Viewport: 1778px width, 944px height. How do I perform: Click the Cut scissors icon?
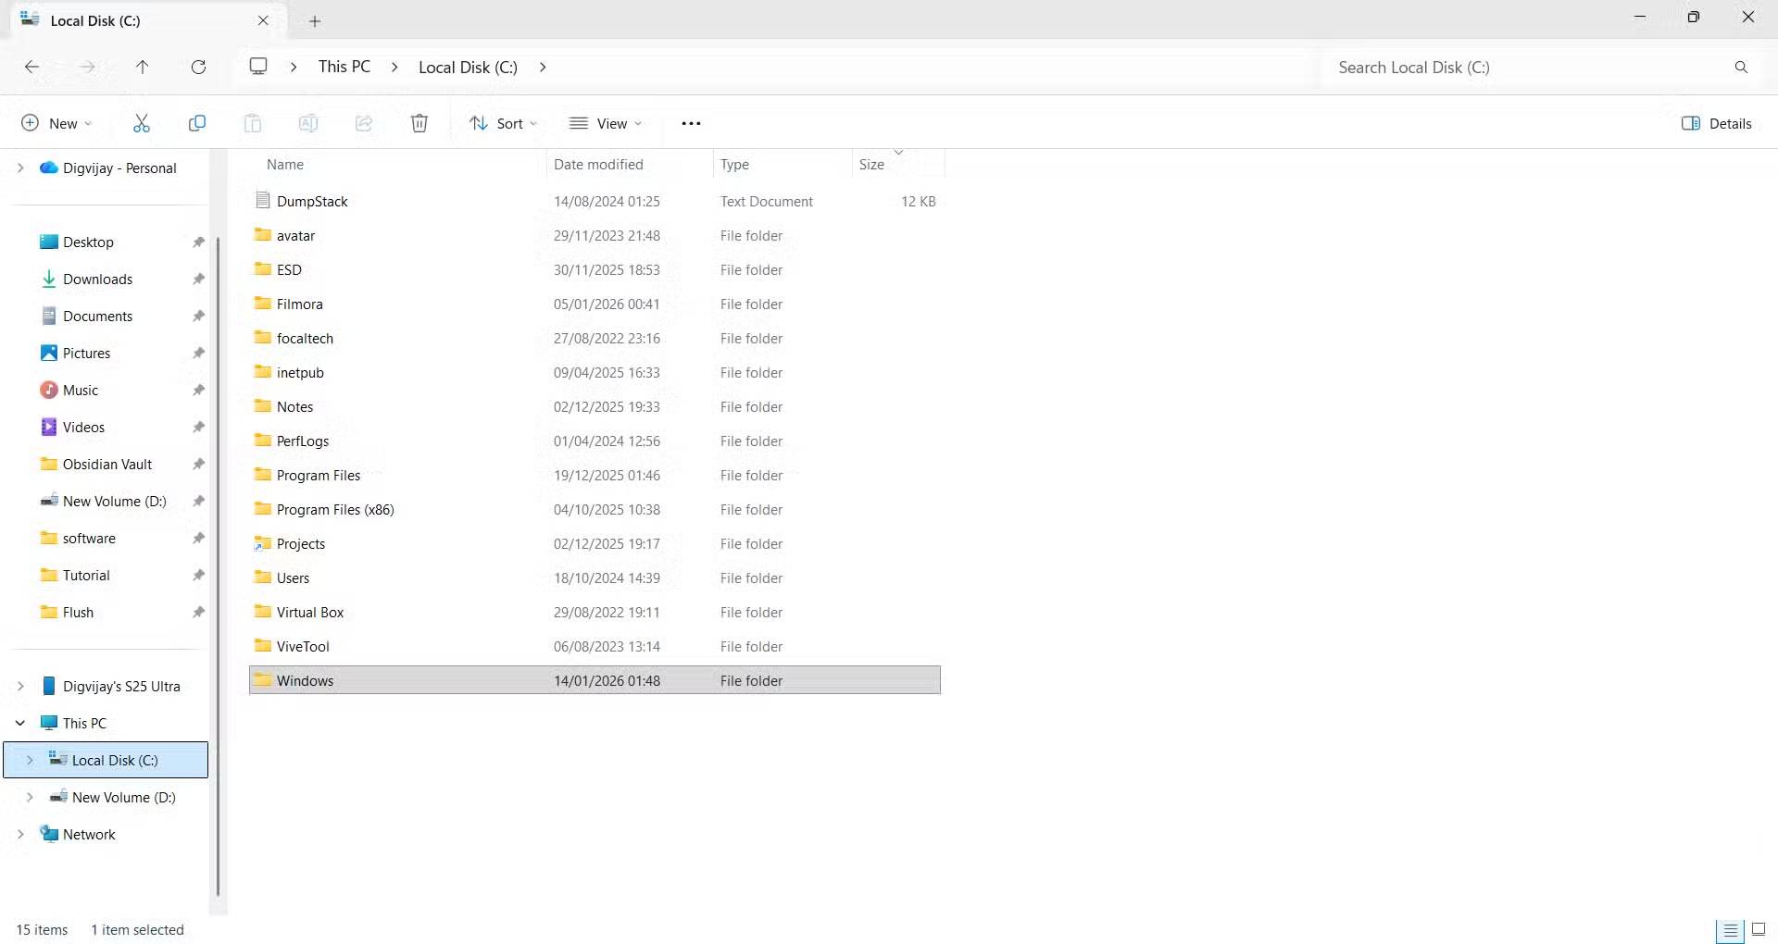[141, 123]
